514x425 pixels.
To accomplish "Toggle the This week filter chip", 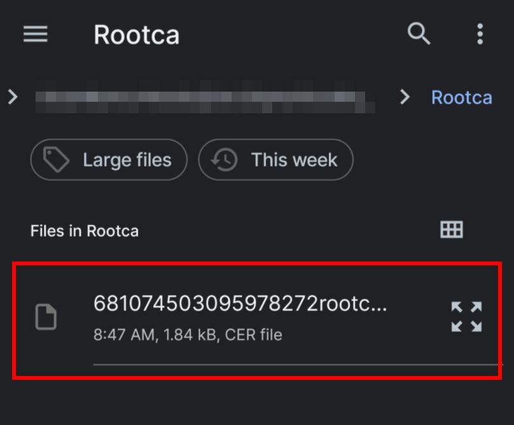I will (275, 160).
